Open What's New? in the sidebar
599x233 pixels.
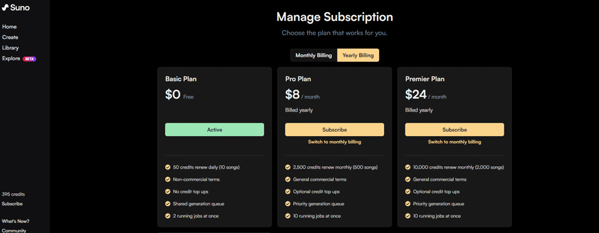[15, 221]
